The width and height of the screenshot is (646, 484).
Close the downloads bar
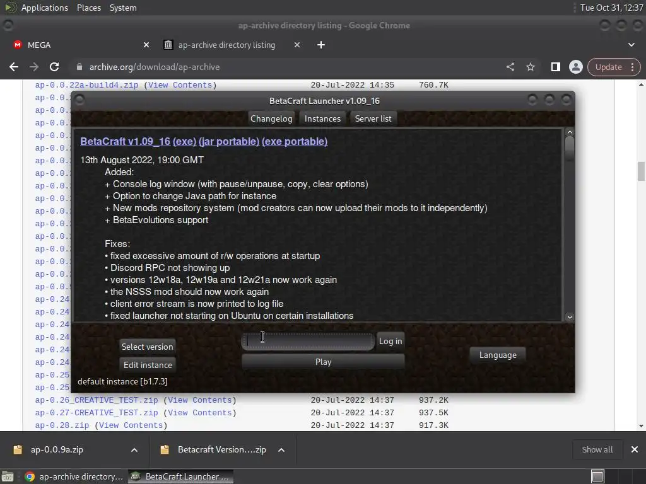point(635,449)
